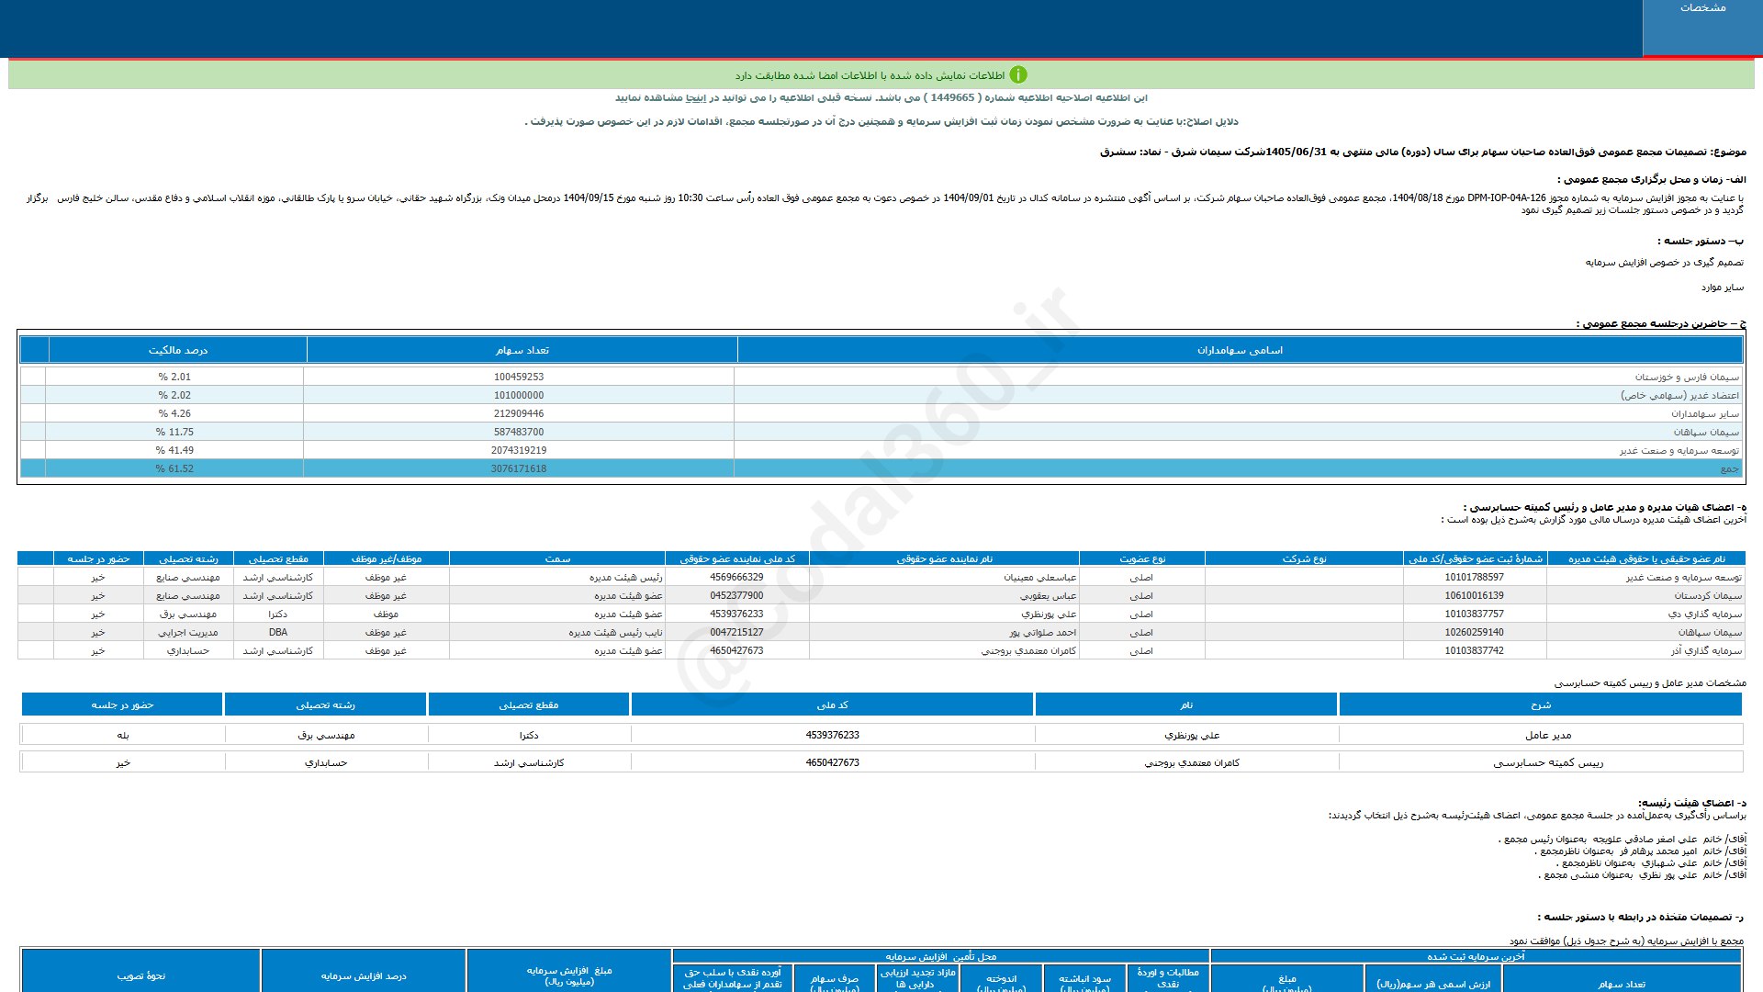Click the نوع عضویت column header
This screenshot has height=992, width=1763.
1141,558
